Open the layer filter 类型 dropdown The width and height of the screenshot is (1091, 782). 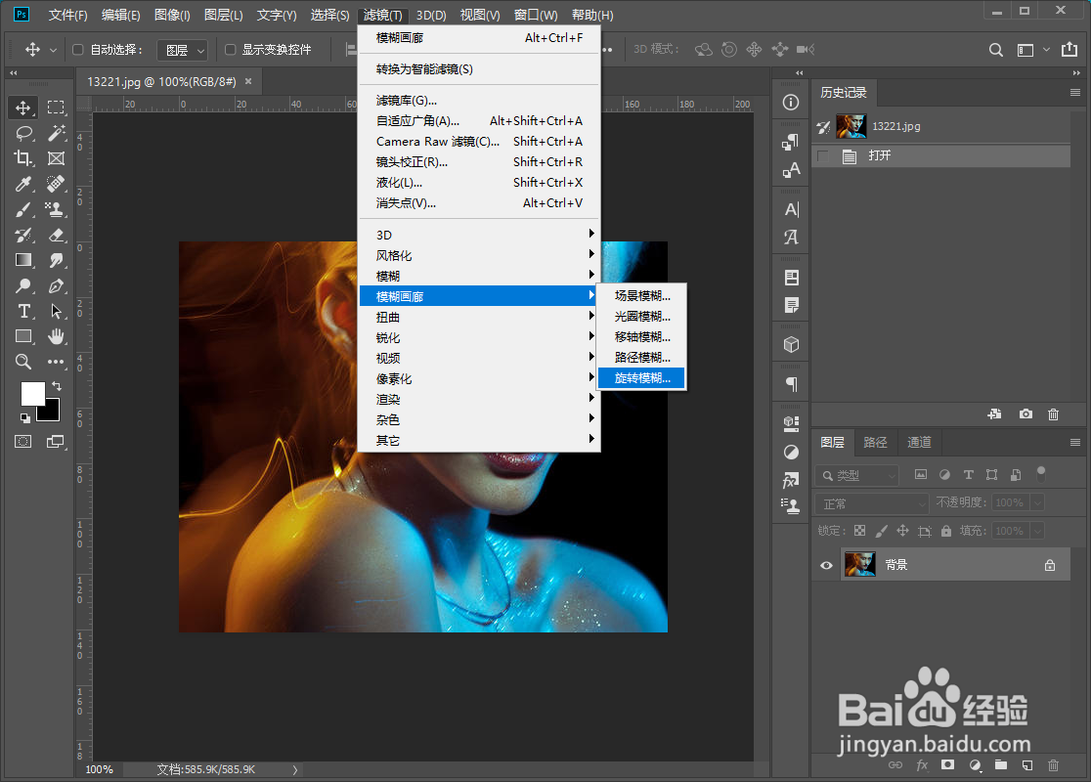[856, 475]
